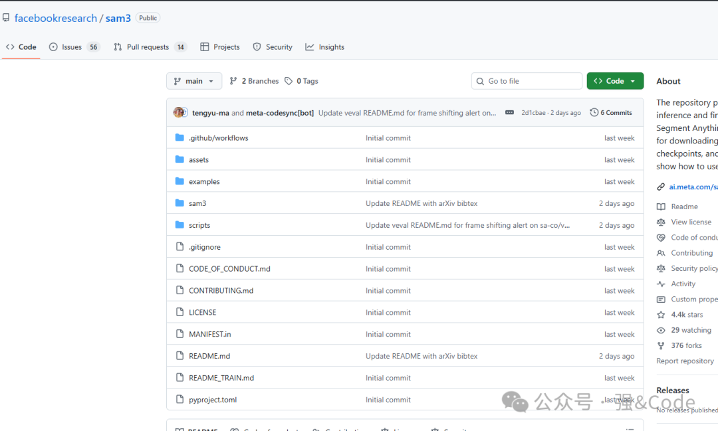Open the 6 Commits history icon
This screenshot has width=718, height=431.
coord(594,113)
